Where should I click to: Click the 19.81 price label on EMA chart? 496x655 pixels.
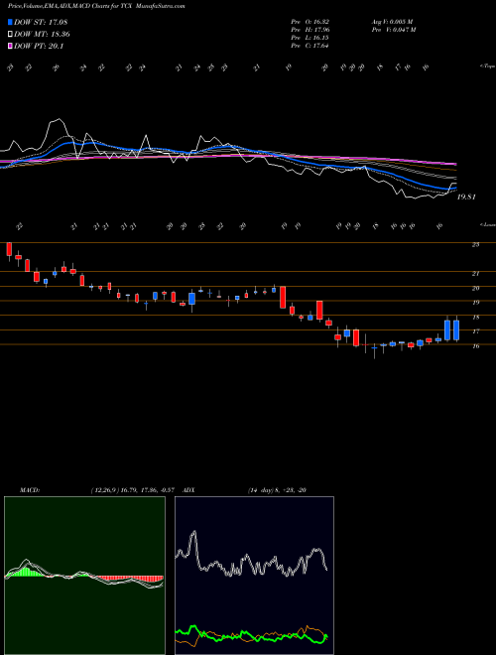point(466,196)
